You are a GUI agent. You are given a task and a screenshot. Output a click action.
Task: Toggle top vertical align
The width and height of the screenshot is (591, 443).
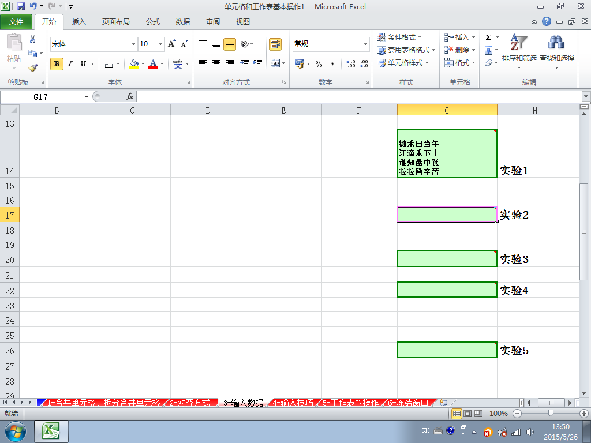(203, 44)
